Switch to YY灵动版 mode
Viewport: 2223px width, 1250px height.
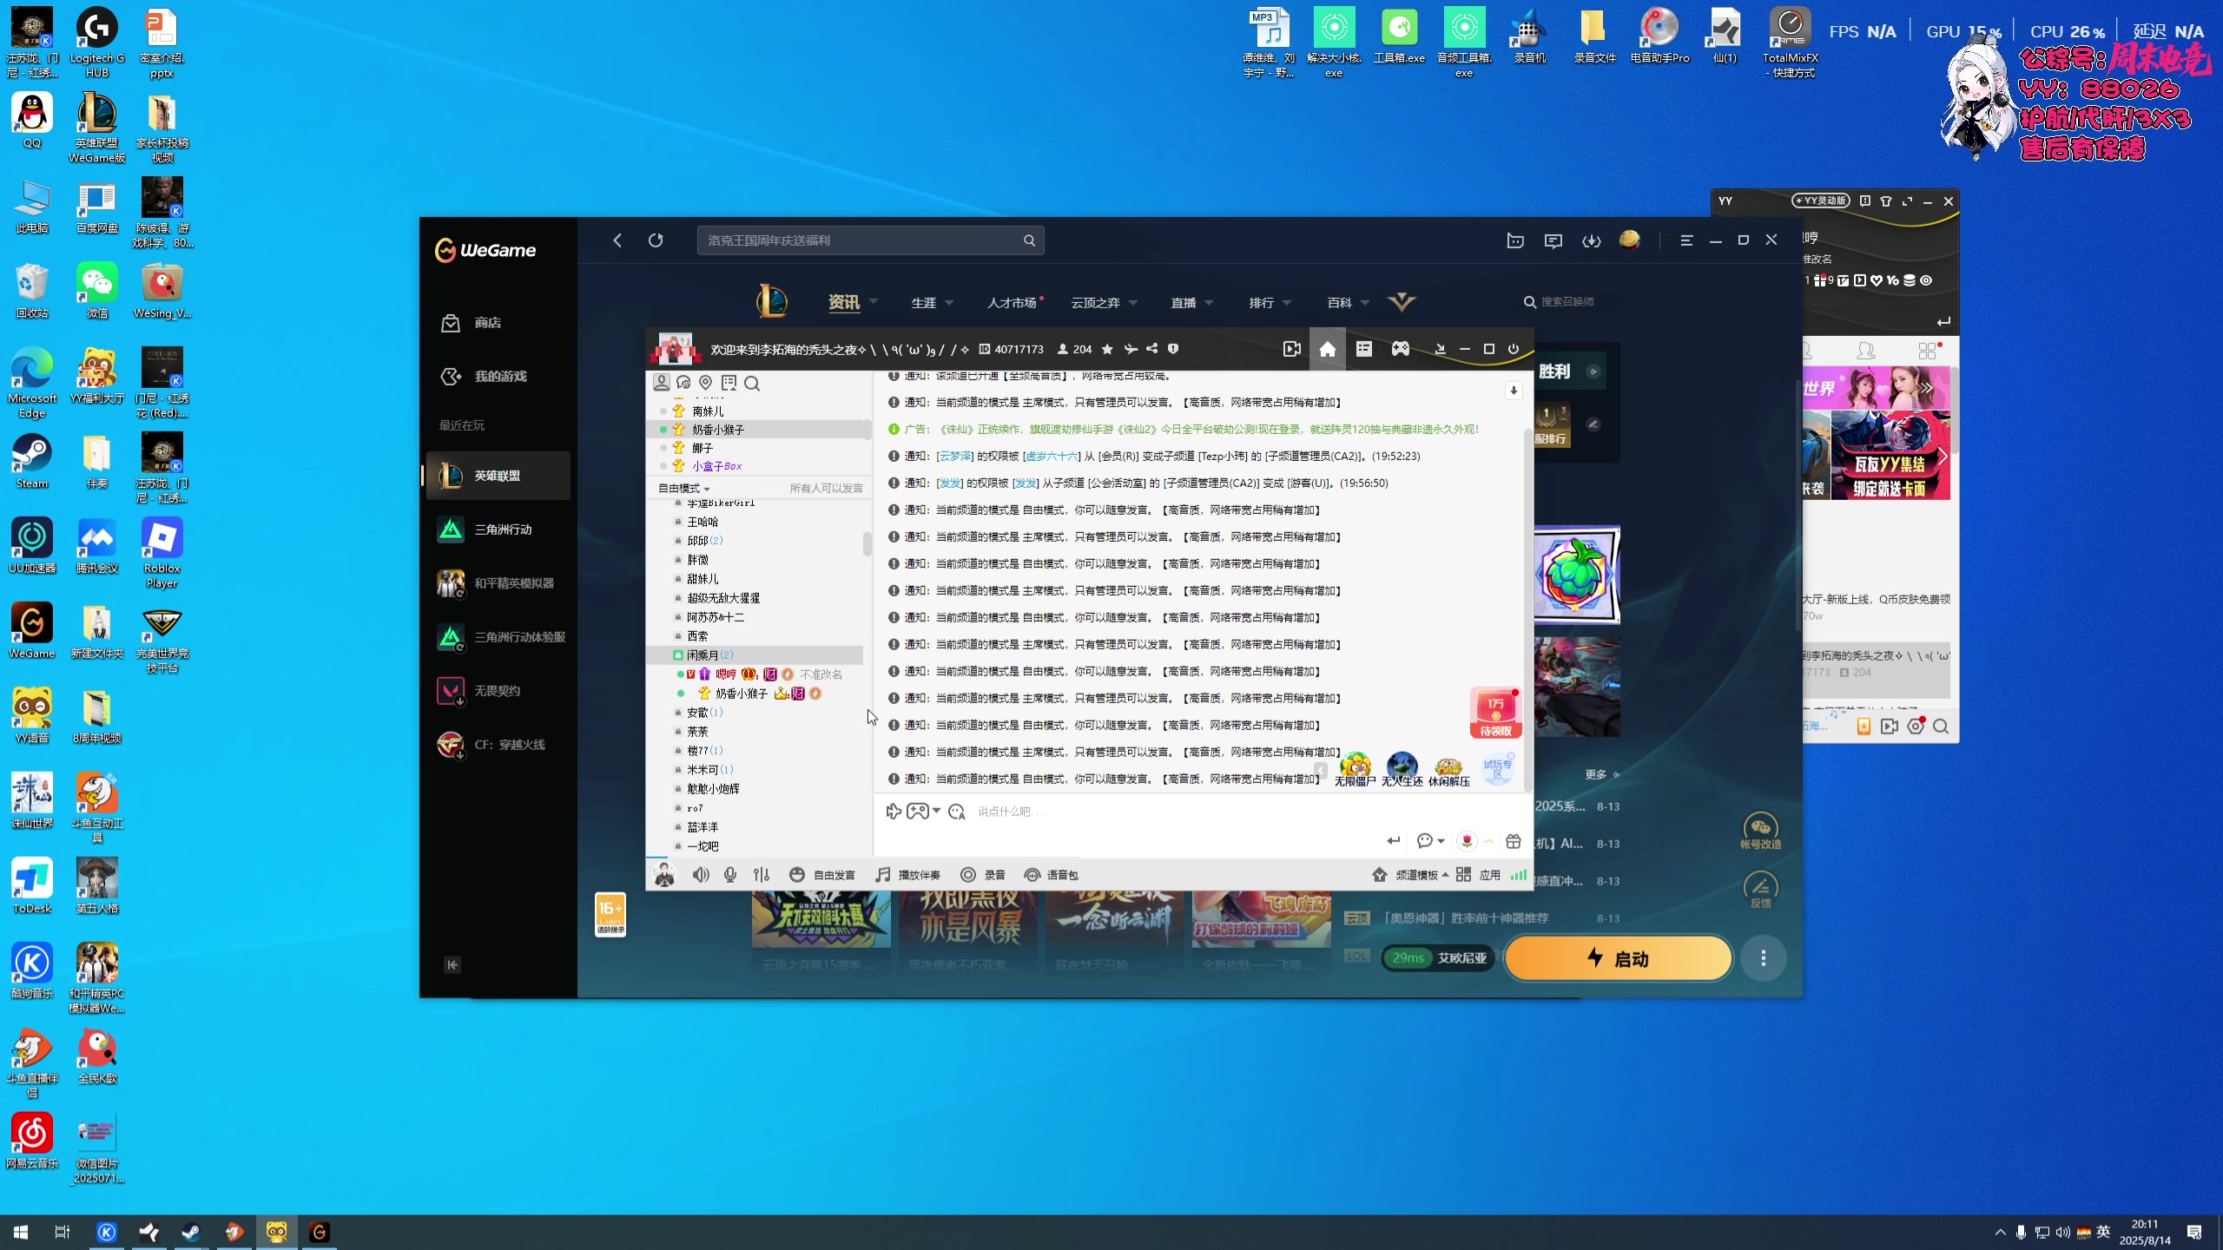click(x=1821, y=201)
